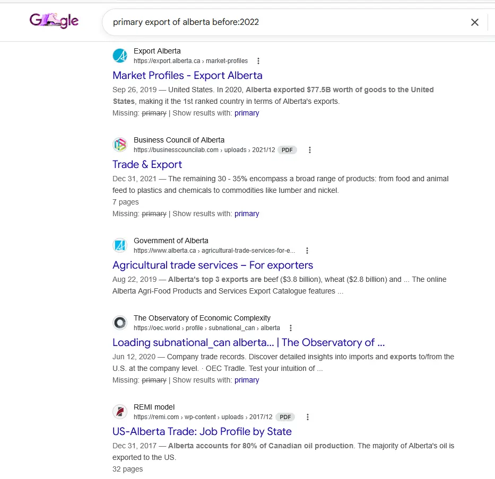Screen dimensions: 495x479
Task: Clear the search box with X icon
Action: pos(474,22)
